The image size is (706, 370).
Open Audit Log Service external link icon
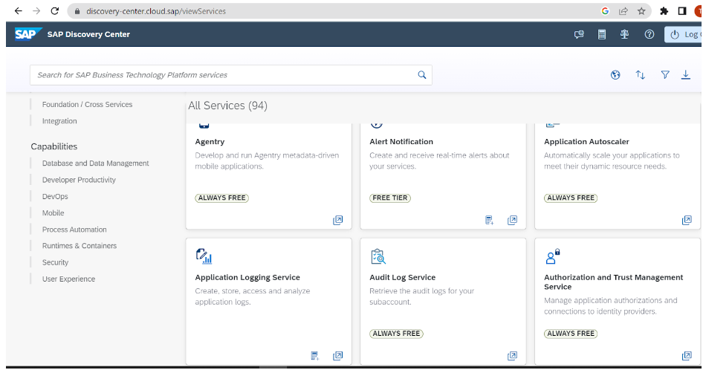(x=512, y=356)
